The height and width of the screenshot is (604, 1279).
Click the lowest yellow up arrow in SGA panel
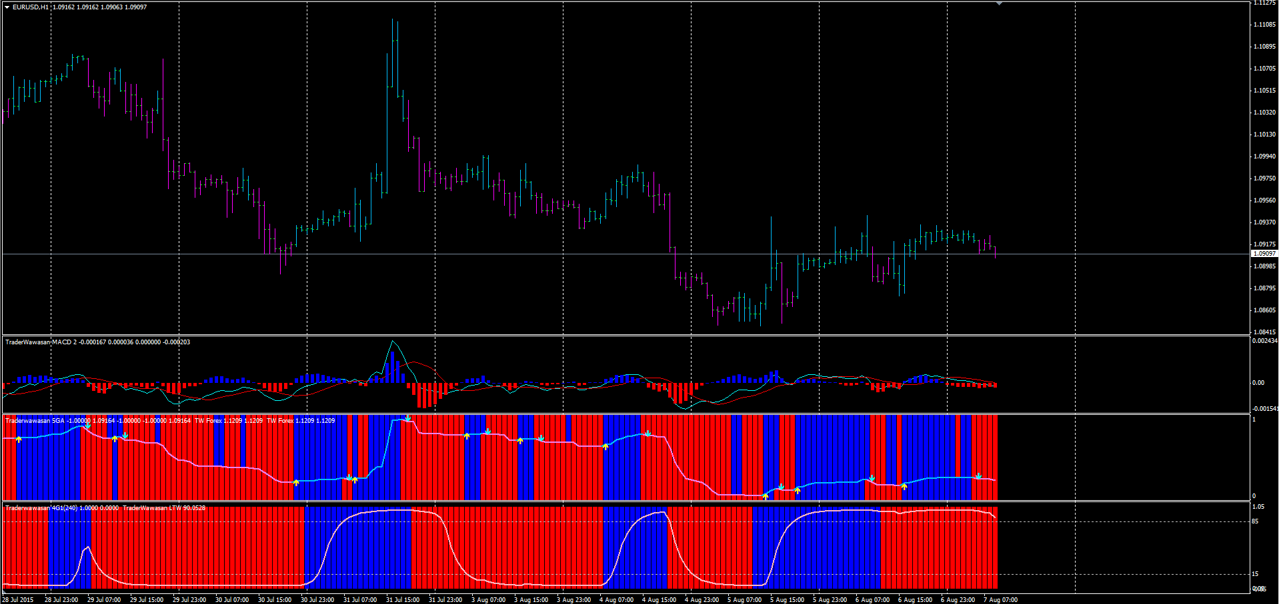766,496
